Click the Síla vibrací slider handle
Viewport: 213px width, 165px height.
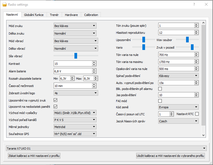(76, 56)
